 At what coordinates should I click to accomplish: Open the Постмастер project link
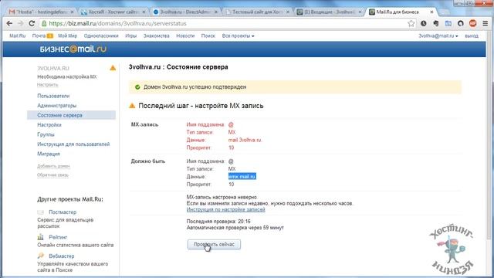tap(63, 212)
